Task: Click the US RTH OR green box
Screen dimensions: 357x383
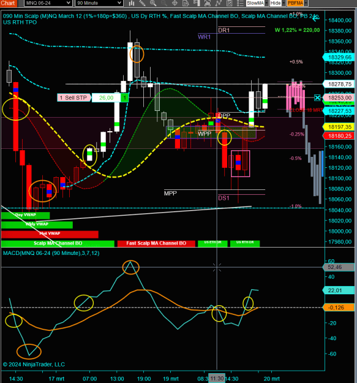Action: point(245,243)
